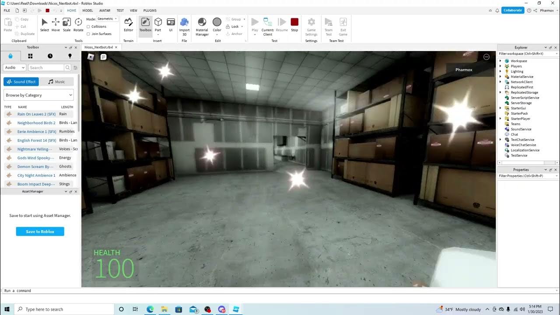560x315 pixels.
Task: Open the viewport more options ellipsis
Action: [x=486, y=57]
